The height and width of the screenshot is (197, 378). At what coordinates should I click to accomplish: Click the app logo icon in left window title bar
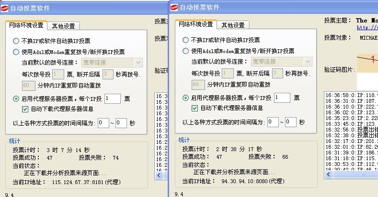pos(5,8)
